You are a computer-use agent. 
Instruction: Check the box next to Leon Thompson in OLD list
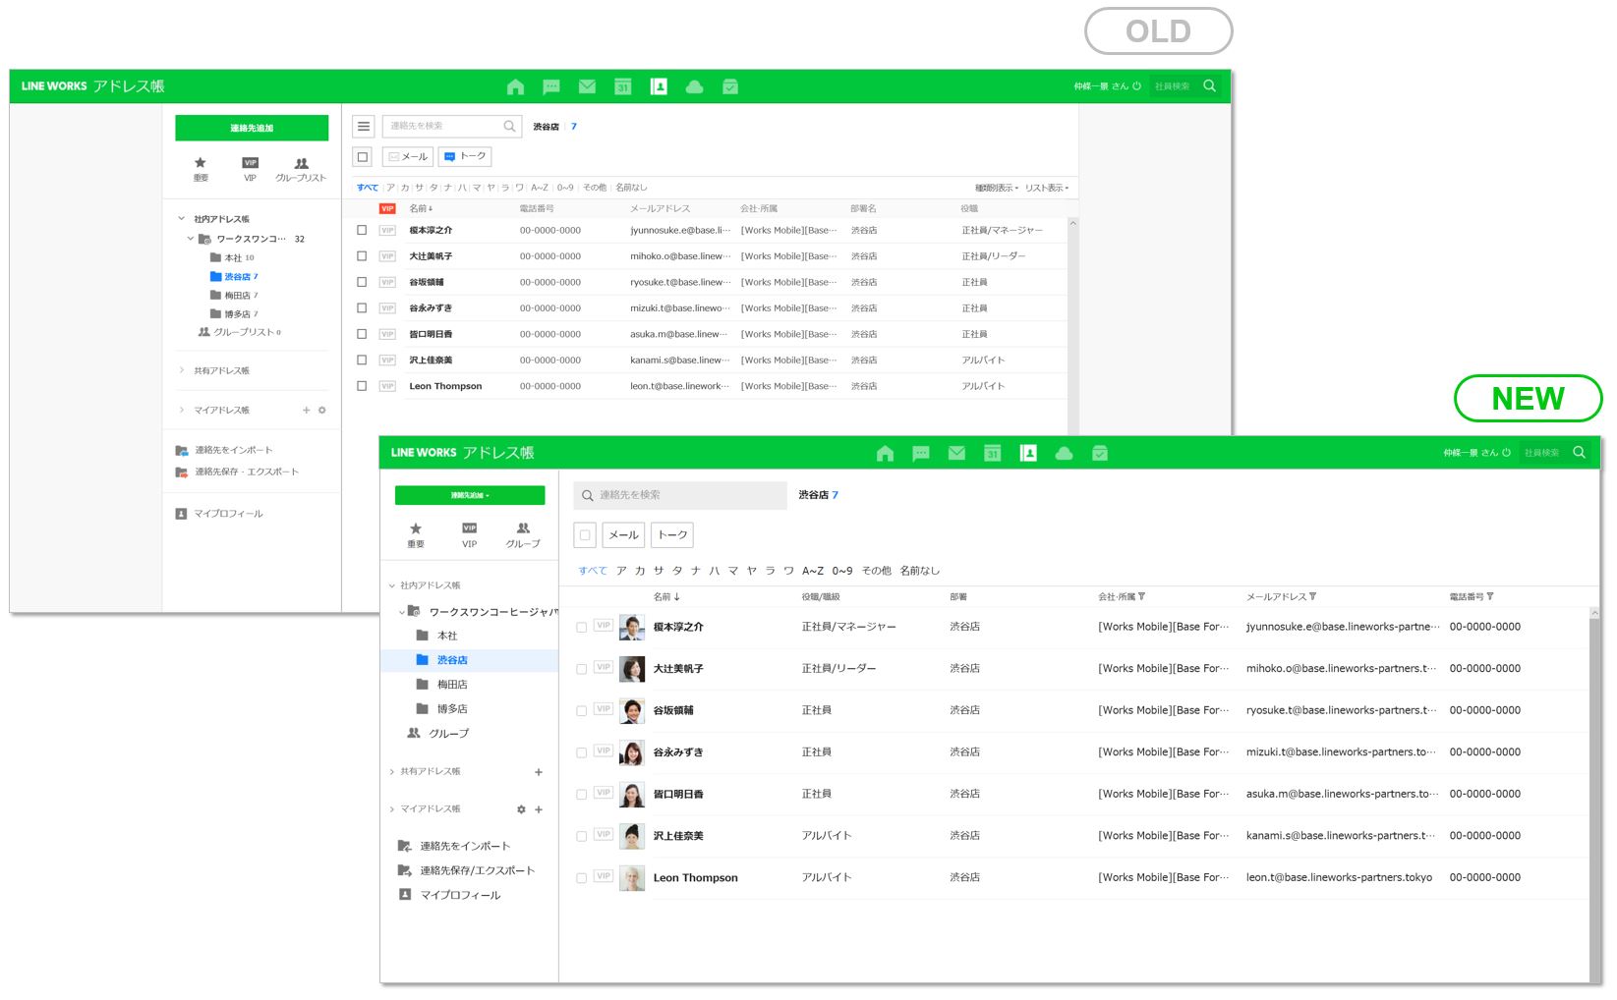coord(362,386)
